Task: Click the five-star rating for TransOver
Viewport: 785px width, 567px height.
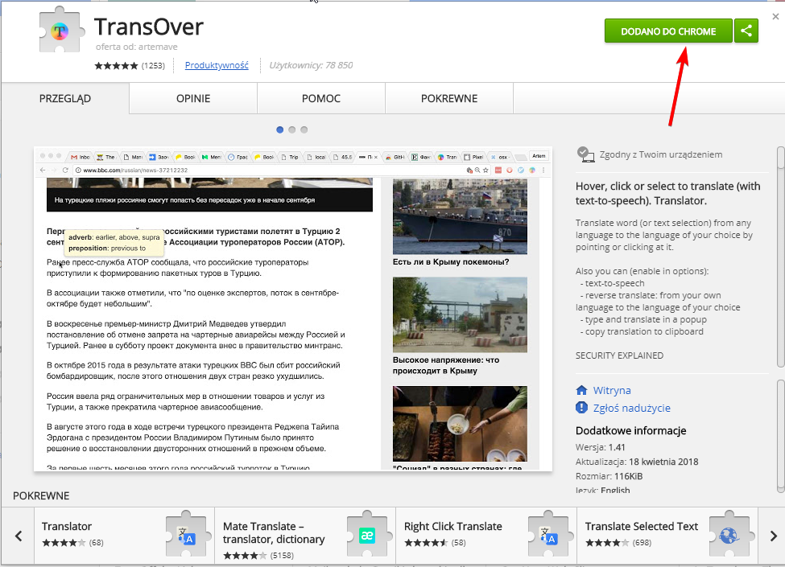Action: pyautogui.click(x=116, y=65)
